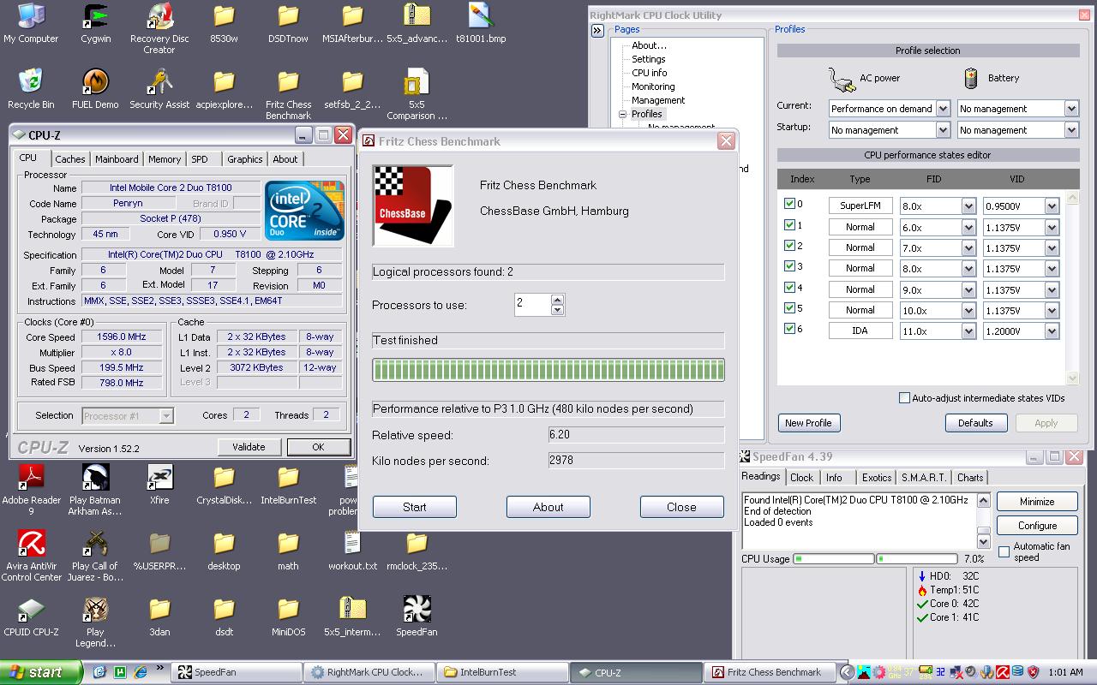Click RightMark double-arrow collapse pages icon
This screenshot has height=685, width=1097.
[x=597, y=30]
